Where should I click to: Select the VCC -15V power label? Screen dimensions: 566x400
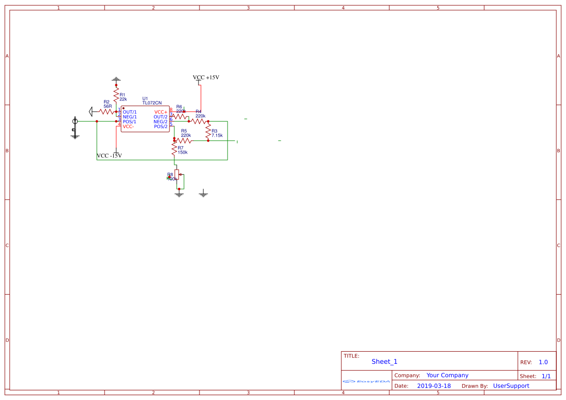tap(109, 156)
